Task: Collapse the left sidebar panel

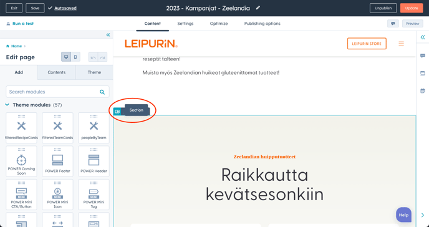Action: pyautogui.click(x=108, y=35)
